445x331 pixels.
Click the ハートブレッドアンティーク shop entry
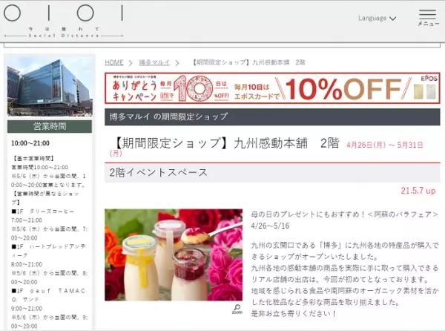(x=48, y=251)
